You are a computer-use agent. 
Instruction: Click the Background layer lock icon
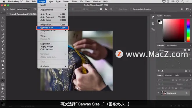coord(186,93)
